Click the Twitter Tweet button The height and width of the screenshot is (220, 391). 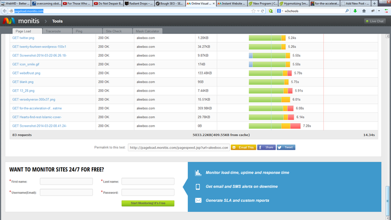(286, 148)
